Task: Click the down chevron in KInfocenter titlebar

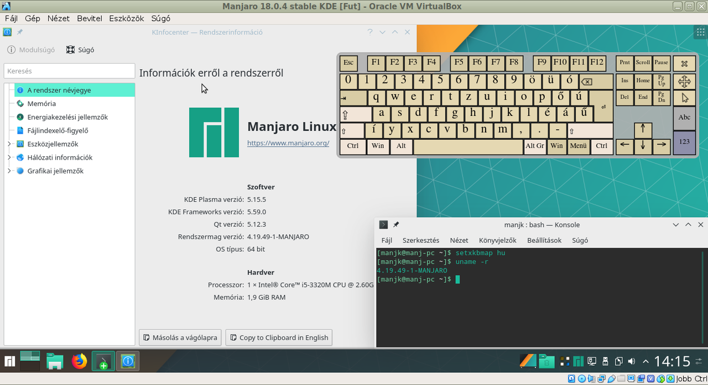Action: pos(382,32)
